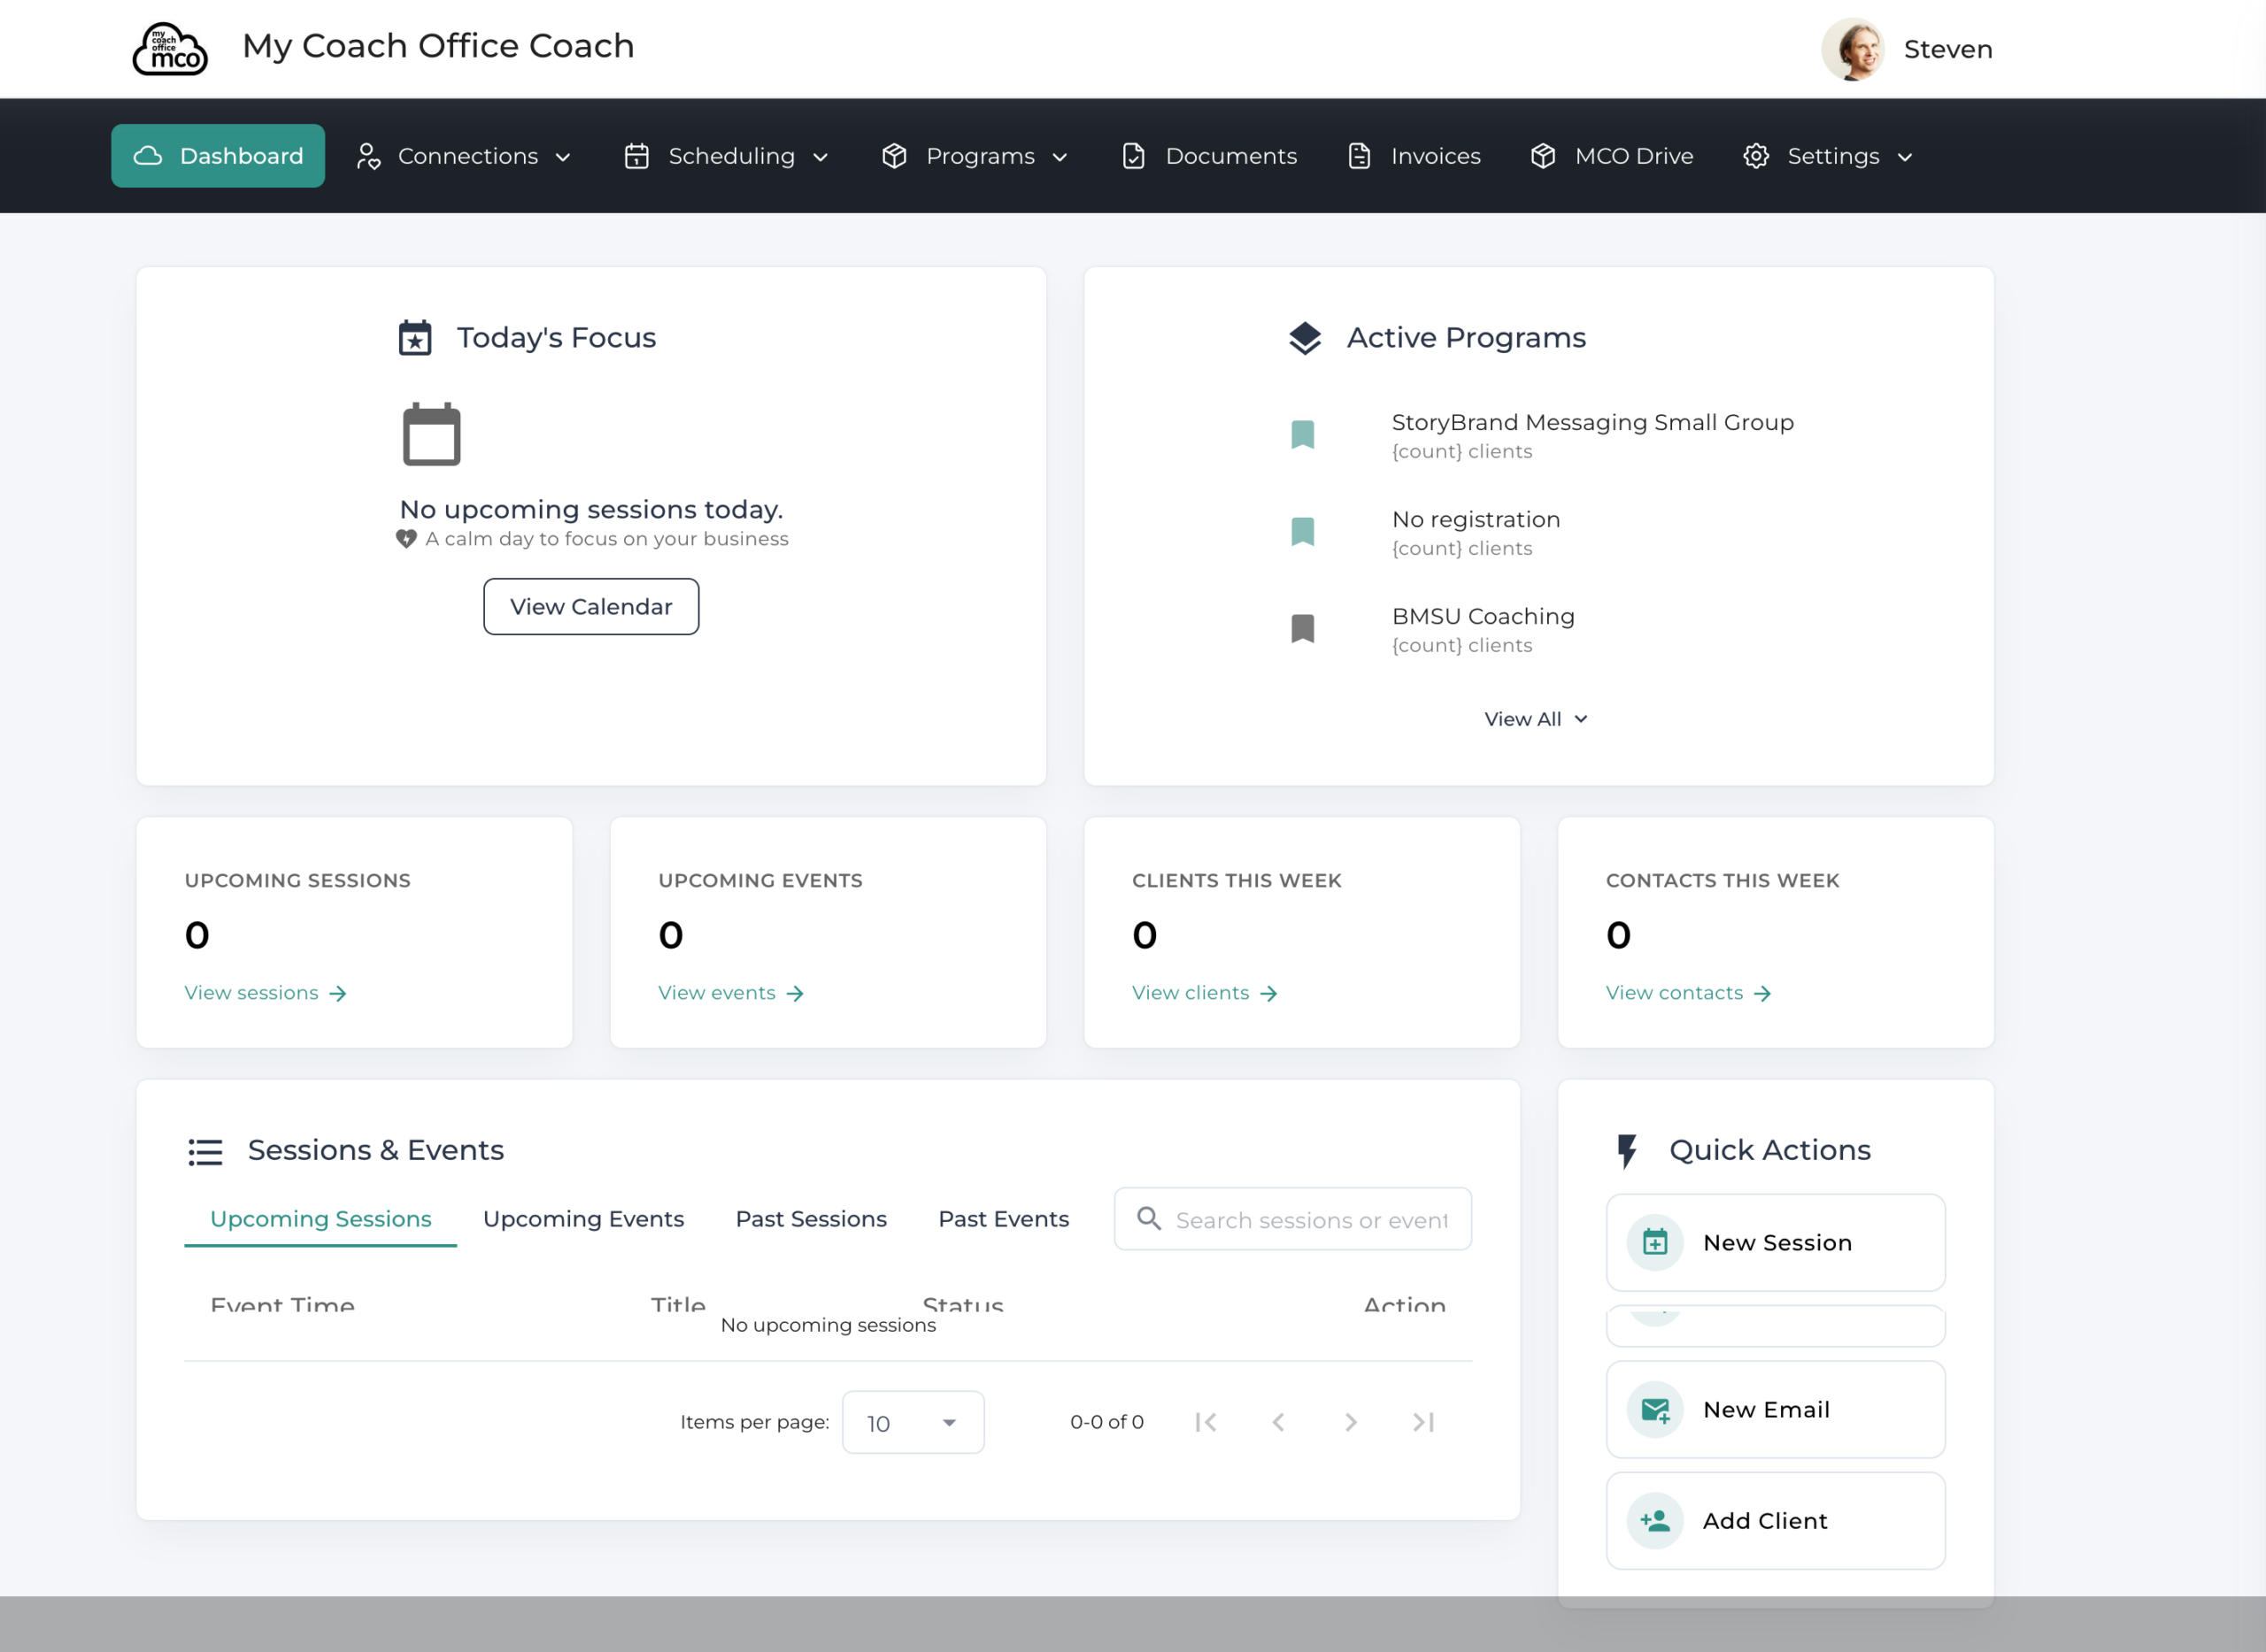Click the Programs cube icon
Viewport: 2266px width, 1652px height.
pos(894,156)
